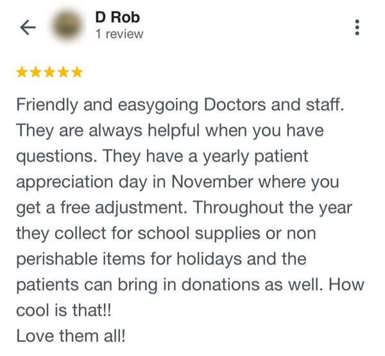Click the word 'November' in the review

click(x=212, y=182)
